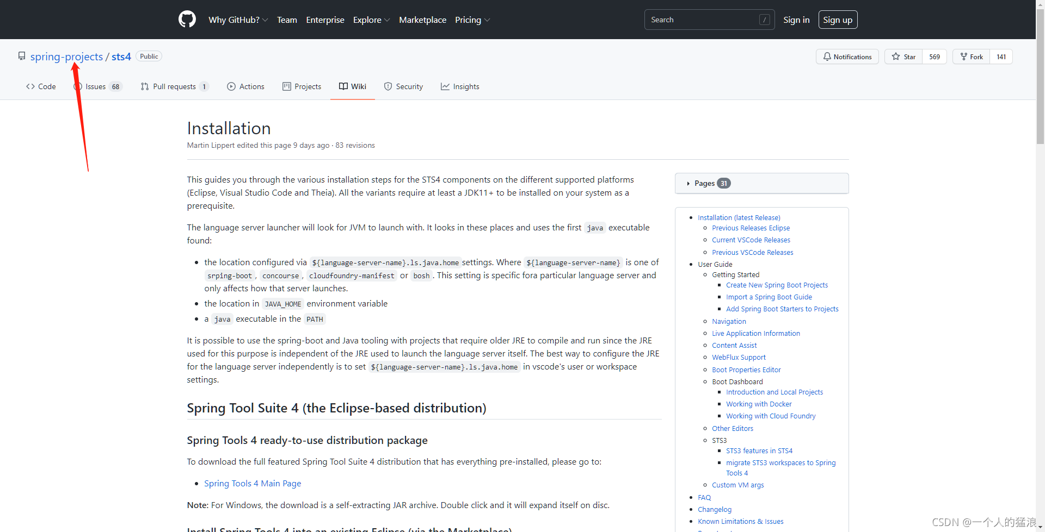
Task: Open Previous Releases Eclipse link
Action: 751,228
